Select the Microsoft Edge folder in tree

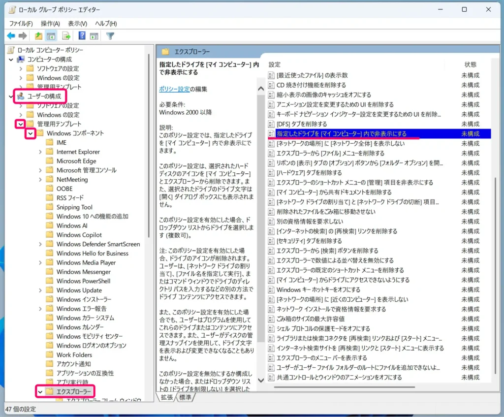[x=76, y=161]
